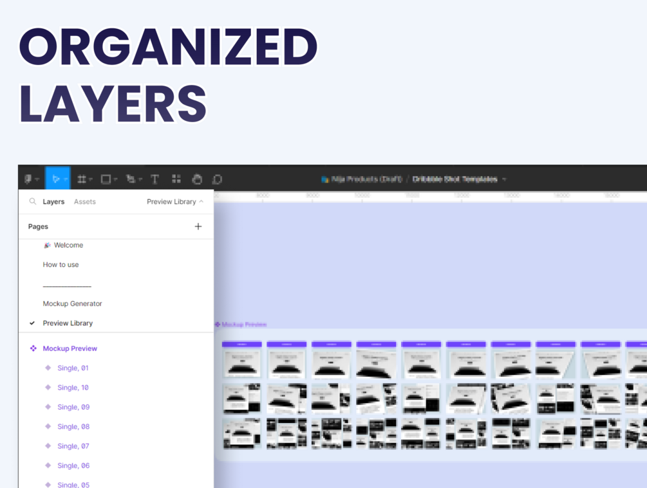The image size is (647, 488).
Task: Click the diamond icon beside Single, 06
Action: (48, 465)
